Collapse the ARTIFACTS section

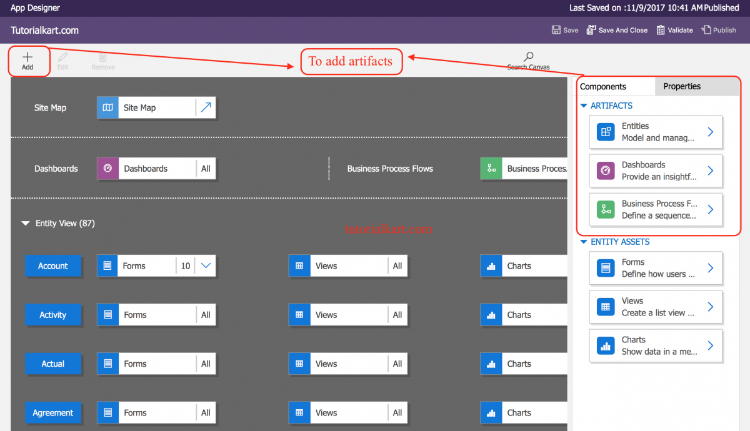tap(583, 106)
